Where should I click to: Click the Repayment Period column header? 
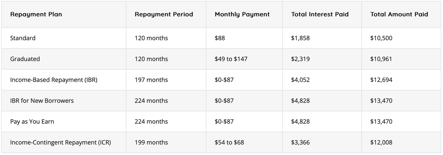(x=164, y=15)
